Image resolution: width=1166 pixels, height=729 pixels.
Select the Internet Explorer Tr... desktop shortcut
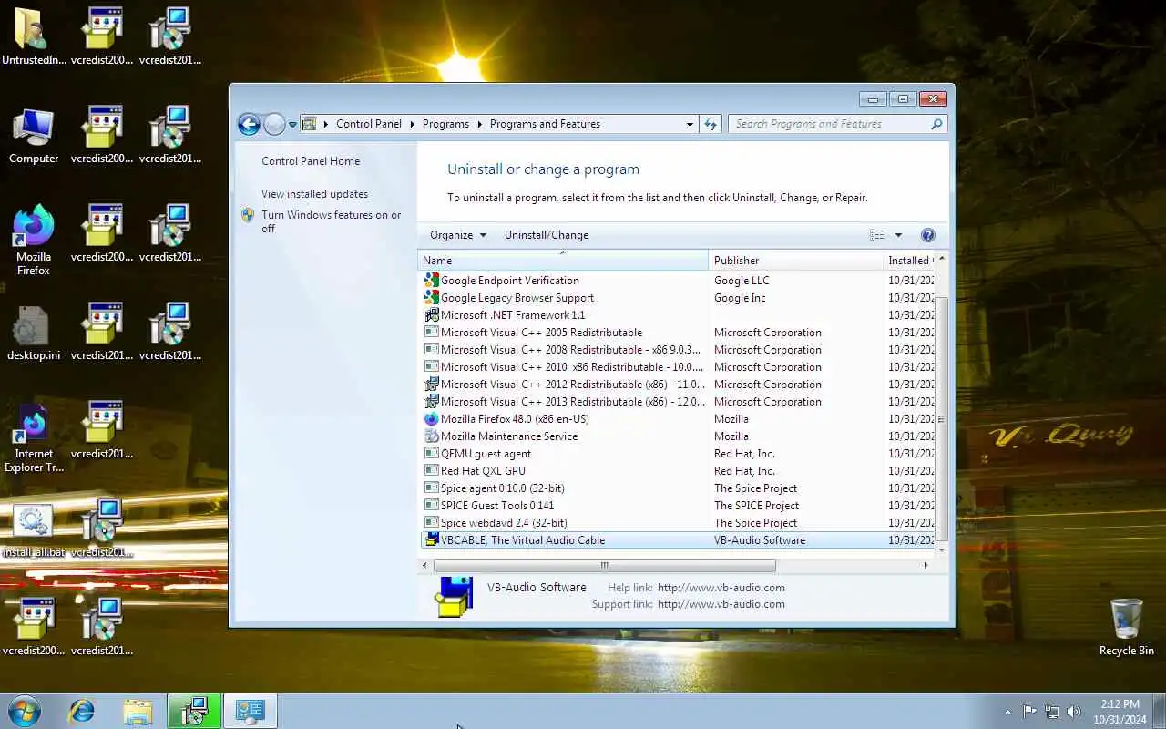coord(34,437)
